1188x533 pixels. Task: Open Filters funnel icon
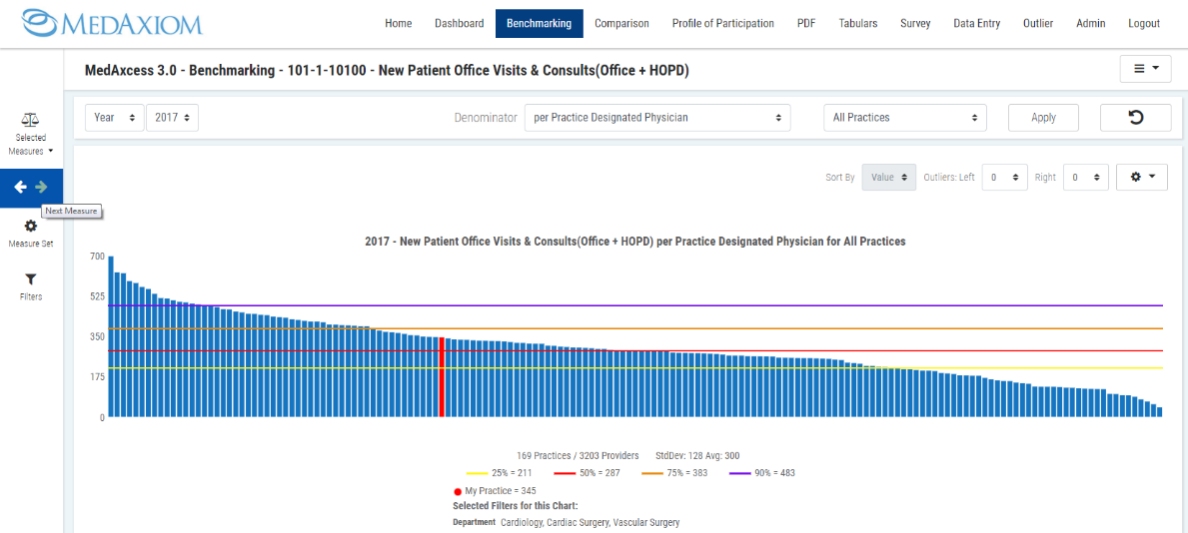click(x=31, y=279)
